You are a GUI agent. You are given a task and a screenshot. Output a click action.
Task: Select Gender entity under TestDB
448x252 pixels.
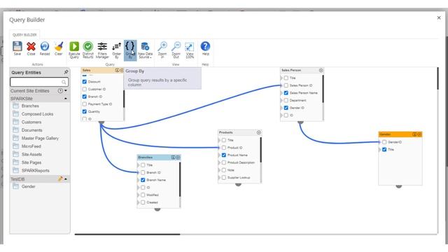[28, 186]
